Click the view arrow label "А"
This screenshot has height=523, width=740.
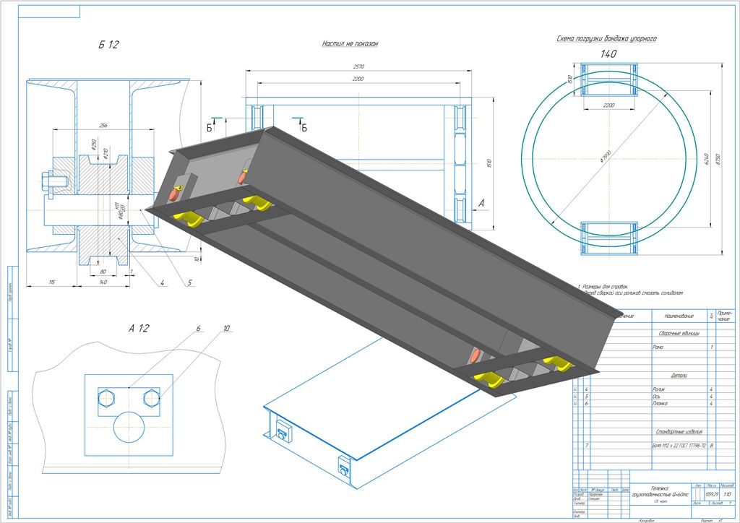coord(481,203)
